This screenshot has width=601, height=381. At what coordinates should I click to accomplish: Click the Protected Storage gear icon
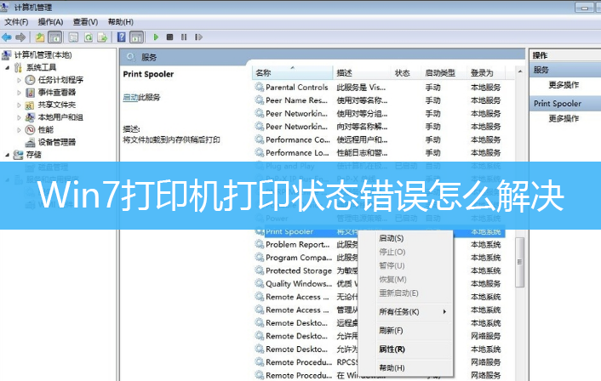260,270
